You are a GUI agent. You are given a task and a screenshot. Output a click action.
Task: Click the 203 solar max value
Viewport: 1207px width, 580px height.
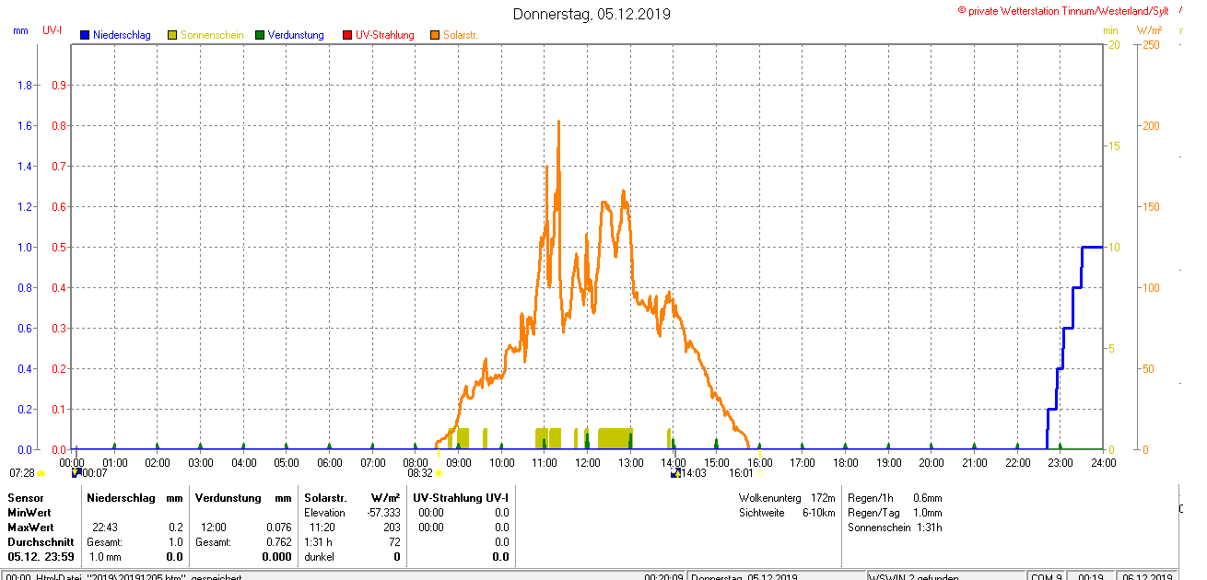[392, 528]
